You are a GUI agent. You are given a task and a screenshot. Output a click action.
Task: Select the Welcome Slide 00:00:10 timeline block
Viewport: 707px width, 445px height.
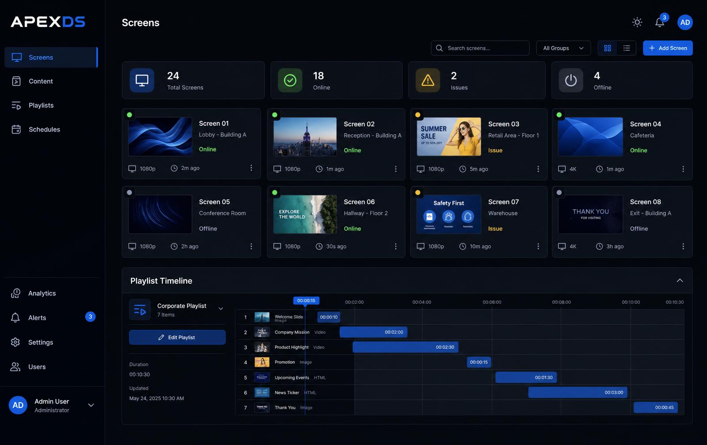[329, 317]
